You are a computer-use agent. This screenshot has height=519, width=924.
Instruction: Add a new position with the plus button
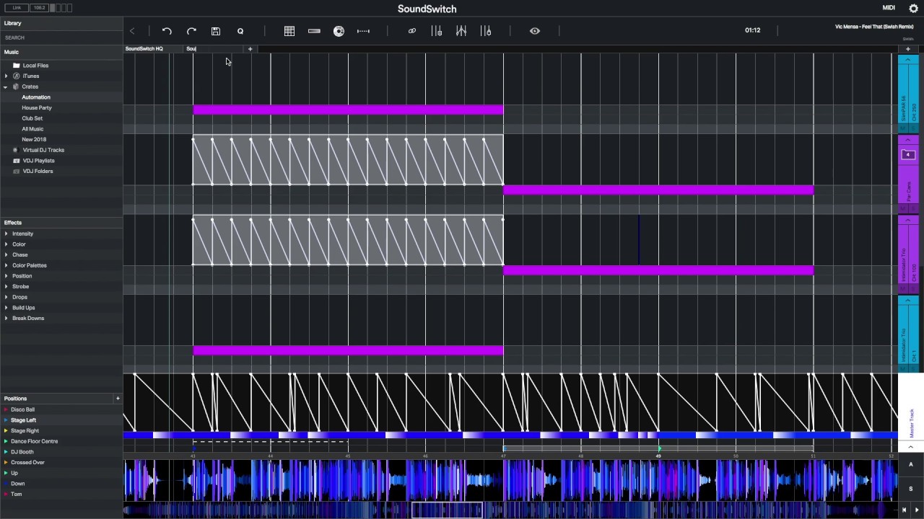pyautogui.click(x=118, y=398)
